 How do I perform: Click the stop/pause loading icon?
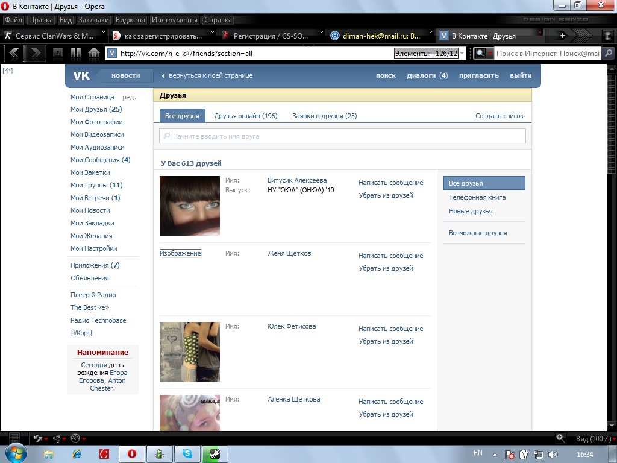click(x=75, y=53)
